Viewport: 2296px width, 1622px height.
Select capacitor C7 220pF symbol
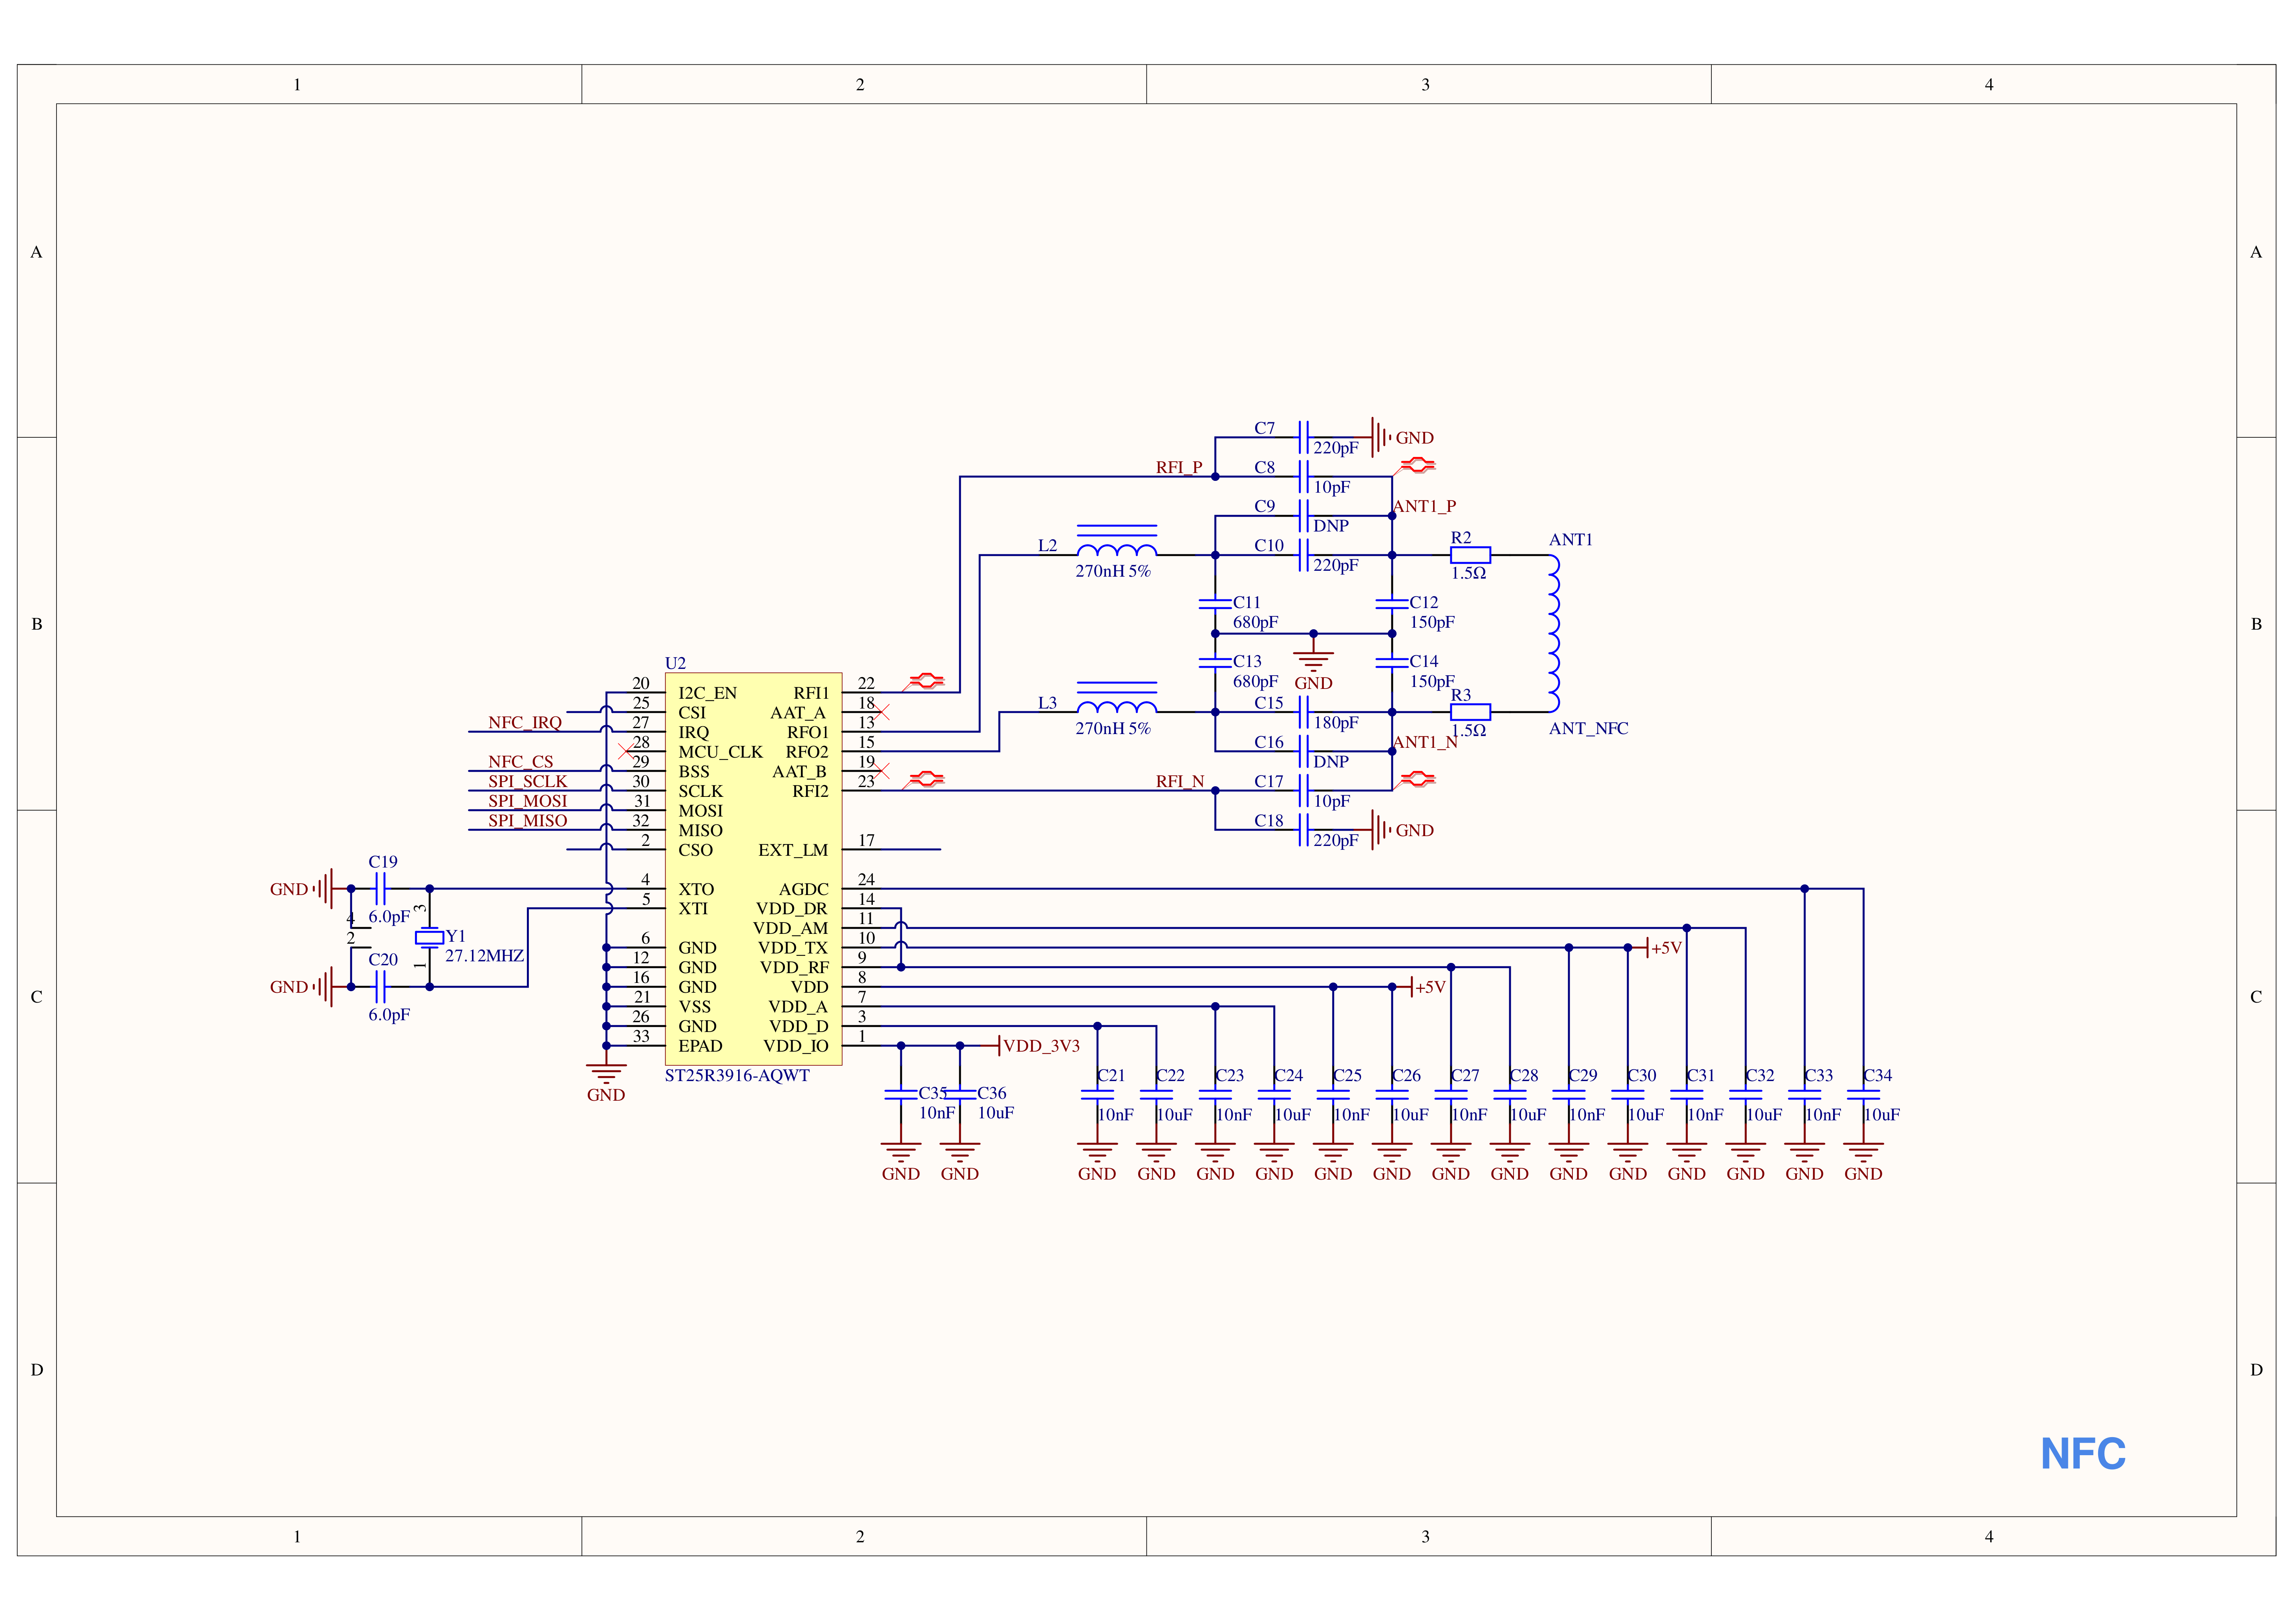1303,437
